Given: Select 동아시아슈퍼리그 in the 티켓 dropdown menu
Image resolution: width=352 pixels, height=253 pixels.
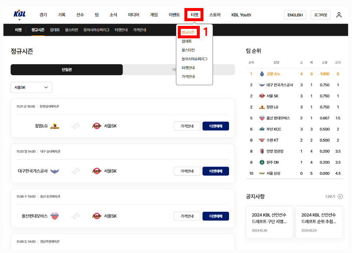Looking at the screenshot, I should point(194,59).
